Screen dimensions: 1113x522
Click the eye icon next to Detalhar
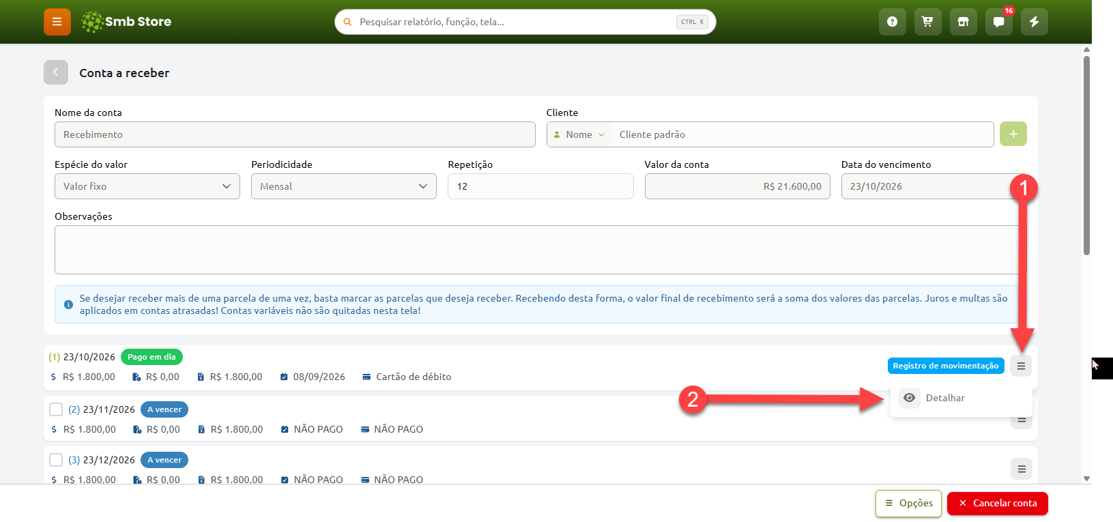coord(910,398)
